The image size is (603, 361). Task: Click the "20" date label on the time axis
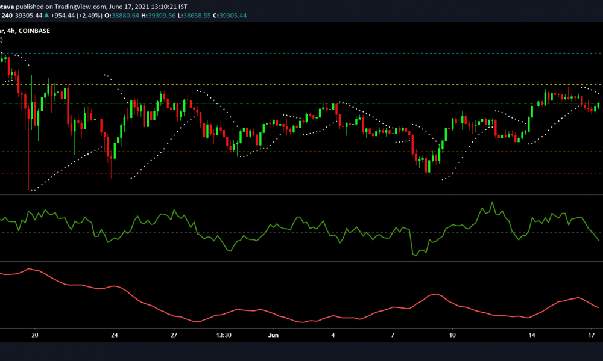(35, 335)
